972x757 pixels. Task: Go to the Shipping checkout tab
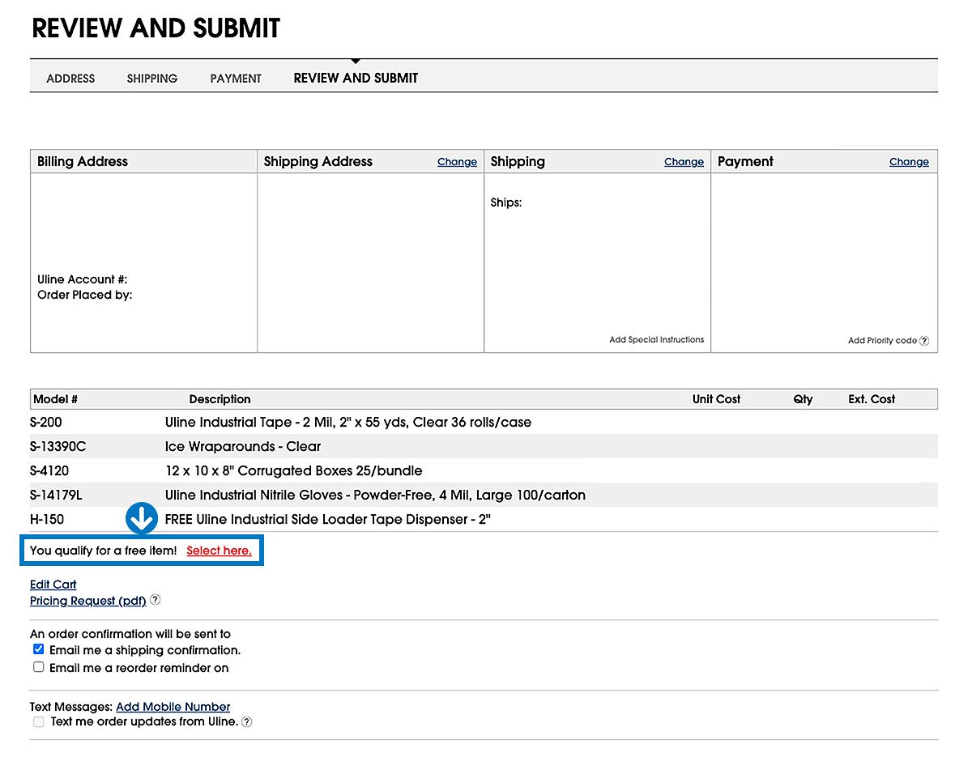[152, 79]
